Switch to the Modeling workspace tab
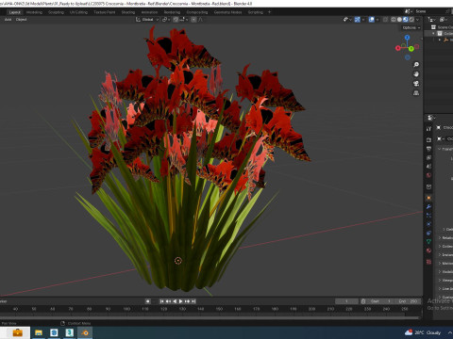Screen dimensions: 453x339 tap(34, 12)
